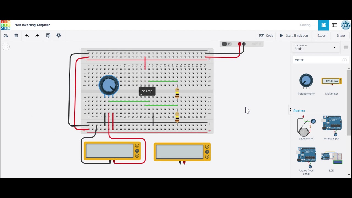Click the Tinkercad logo
This screenshot has height=198, width=352.
click(5, 25)
